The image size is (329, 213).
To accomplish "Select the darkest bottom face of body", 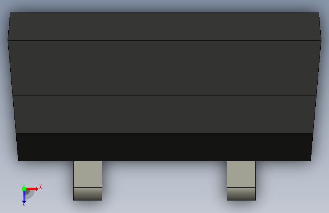I will click(165, 147).
